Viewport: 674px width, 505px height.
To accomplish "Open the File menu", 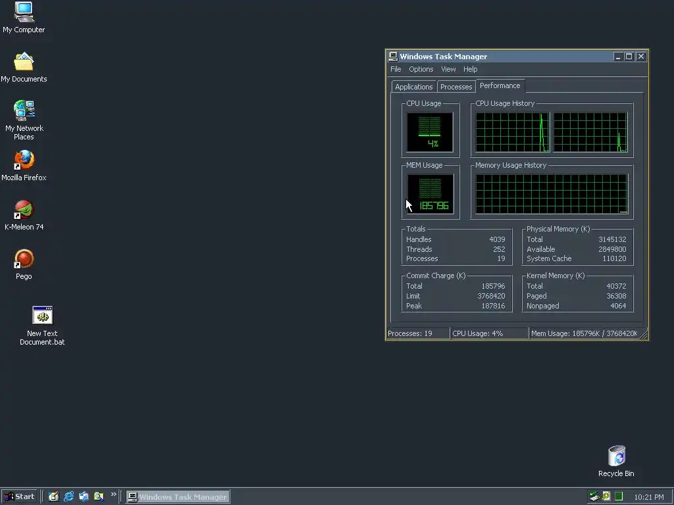I will coord(396,69).
